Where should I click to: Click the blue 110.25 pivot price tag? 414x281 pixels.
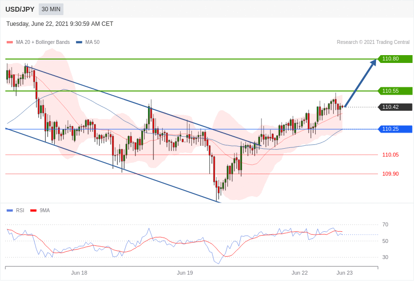click(395, 129)
